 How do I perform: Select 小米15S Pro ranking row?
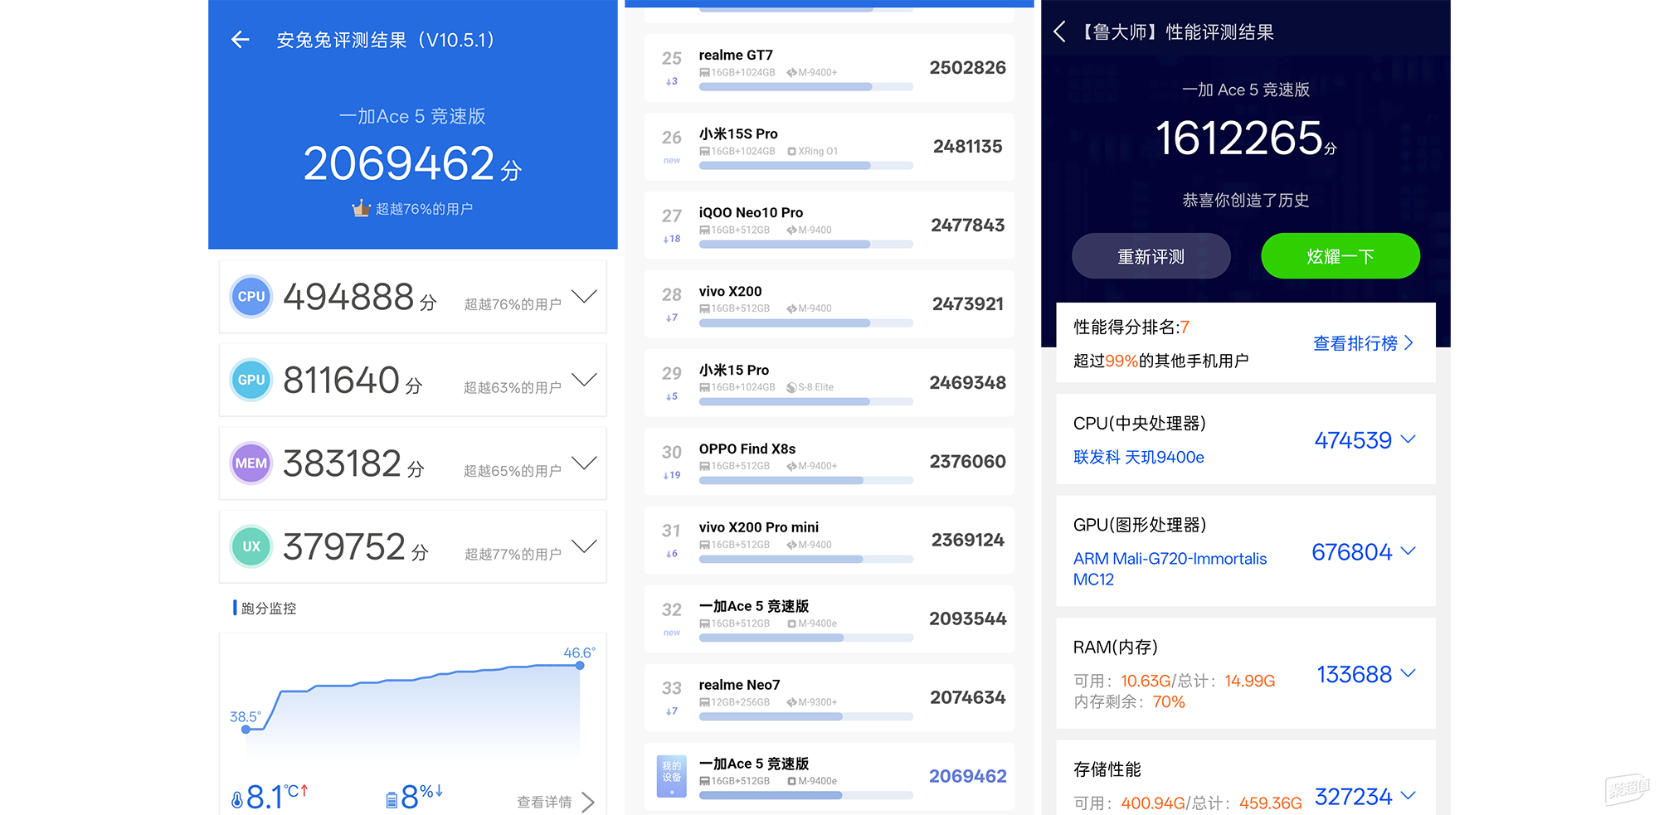(x=829, y=147)
